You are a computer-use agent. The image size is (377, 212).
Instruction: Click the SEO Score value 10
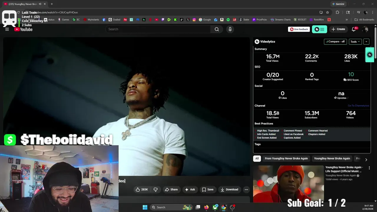tap(351, 74)
